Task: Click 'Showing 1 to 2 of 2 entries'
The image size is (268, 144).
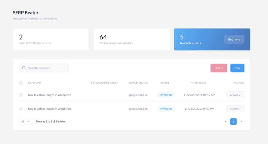Action: pos(51,122)
